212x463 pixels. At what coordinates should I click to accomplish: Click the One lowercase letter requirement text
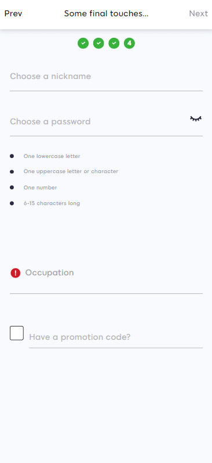click(52, 156)
